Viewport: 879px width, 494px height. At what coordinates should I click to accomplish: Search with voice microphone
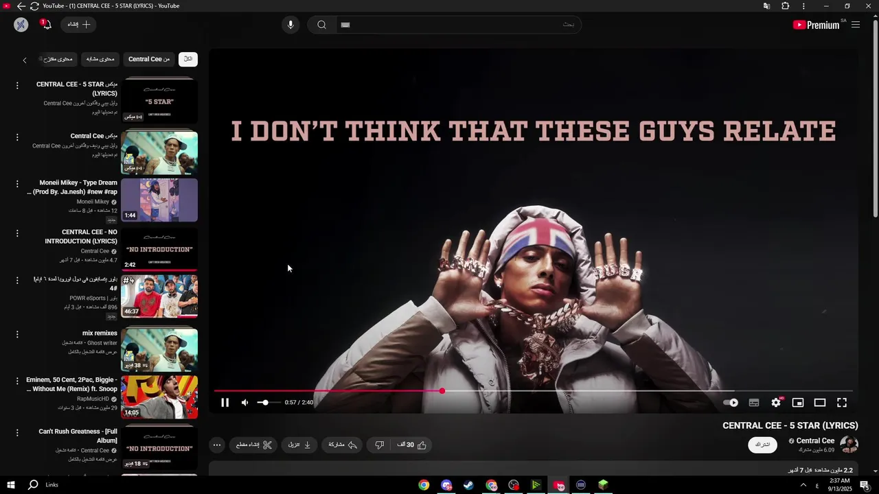(290, 25)
